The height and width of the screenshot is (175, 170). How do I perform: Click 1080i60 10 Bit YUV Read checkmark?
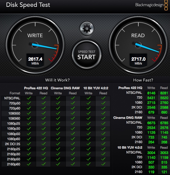pos(103,118)
